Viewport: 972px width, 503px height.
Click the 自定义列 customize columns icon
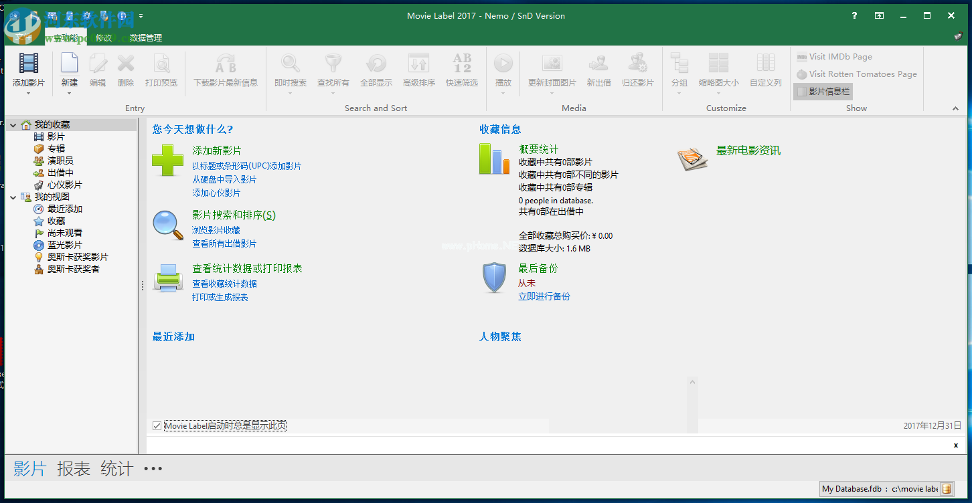point(765,64)
